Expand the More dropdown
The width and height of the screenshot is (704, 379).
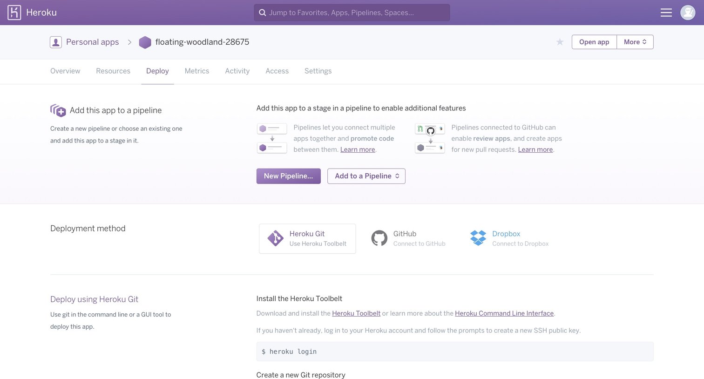coord(635,42)
